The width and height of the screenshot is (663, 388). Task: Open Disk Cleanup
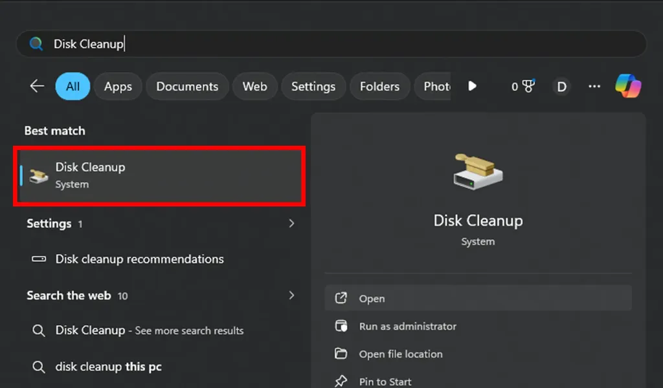coord(372,298)
